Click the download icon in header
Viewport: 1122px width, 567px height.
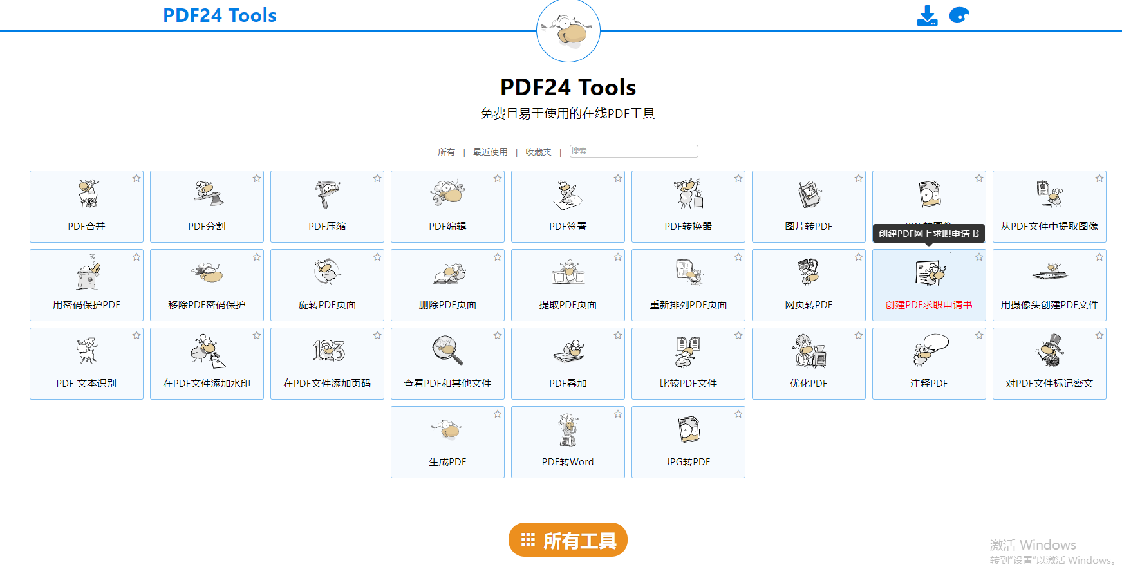[927, 15]
